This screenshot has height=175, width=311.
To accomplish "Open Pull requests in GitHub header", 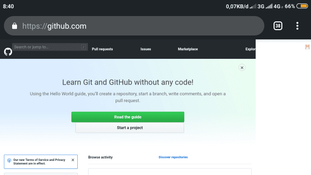I will [103, 49].
